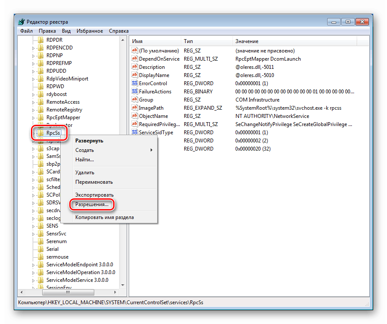Open the Создать submenu arrow
The image size is (387, 324).
pyautogui.click(x=151, y=150)
